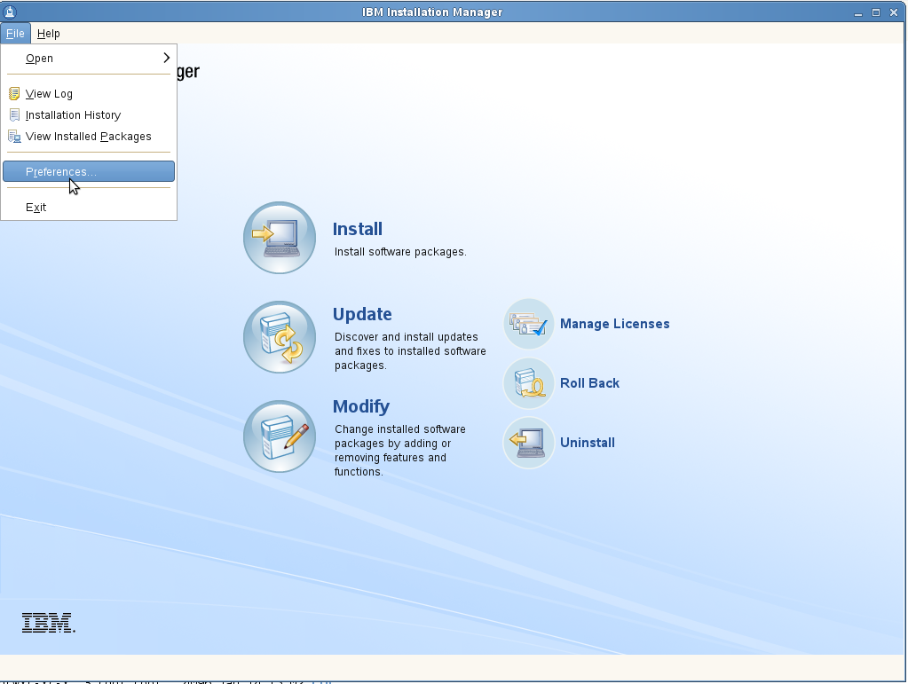Click the Update heading link

[x=362, y=314]
